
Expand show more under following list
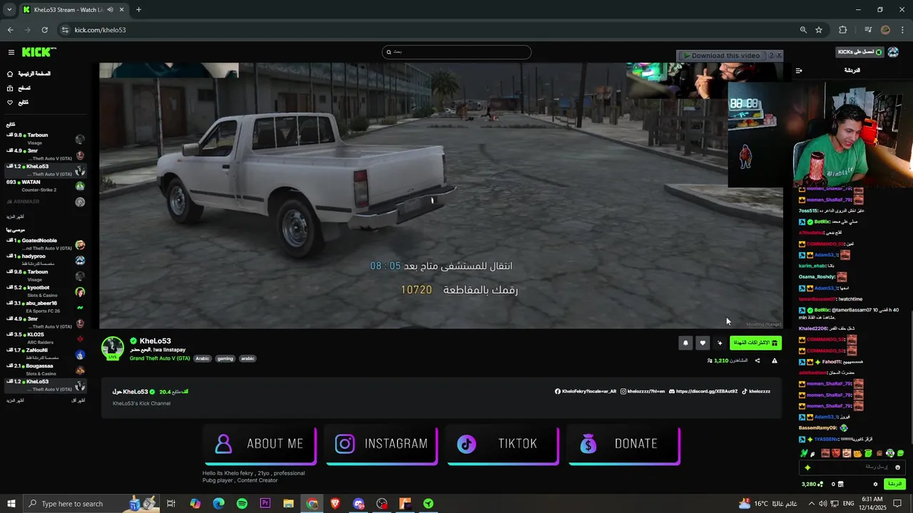15,217
